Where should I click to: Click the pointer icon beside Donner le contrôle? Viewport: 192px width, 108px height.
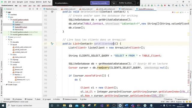(113, 3)
